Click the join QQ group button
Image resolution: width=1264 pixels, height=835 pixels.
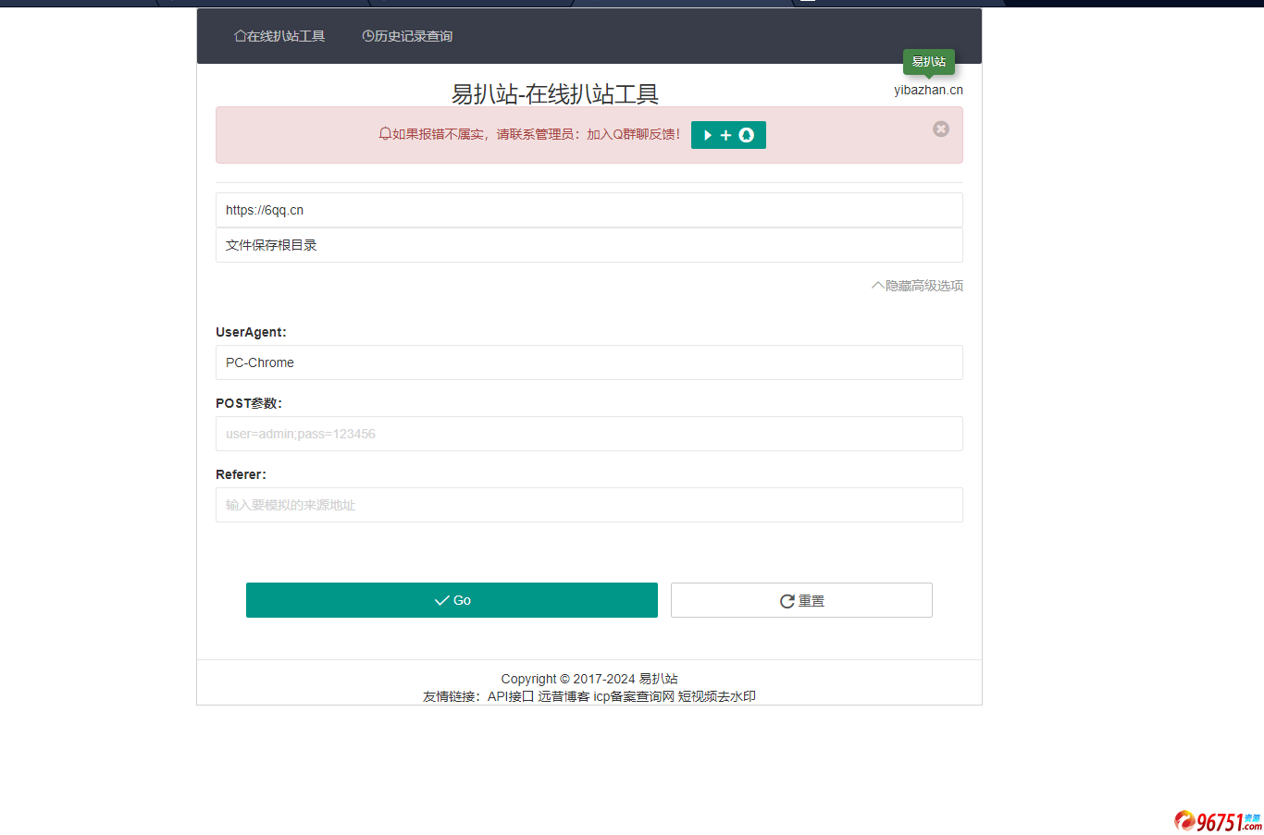click(x=728, y=135)
